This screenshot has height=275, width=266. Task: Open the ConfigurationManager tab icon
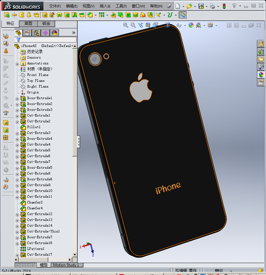pos(36,33)
